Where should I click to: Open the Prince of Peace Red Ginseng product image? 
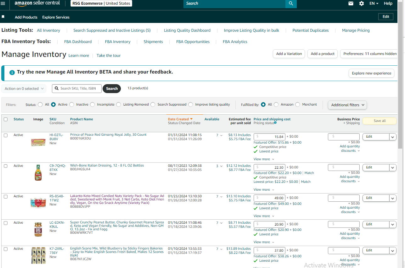38,142
